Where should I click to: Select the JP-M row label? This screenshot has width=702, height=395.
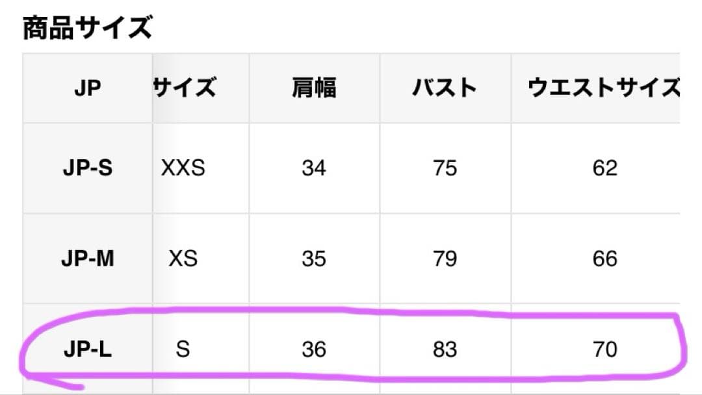point(88,259)
